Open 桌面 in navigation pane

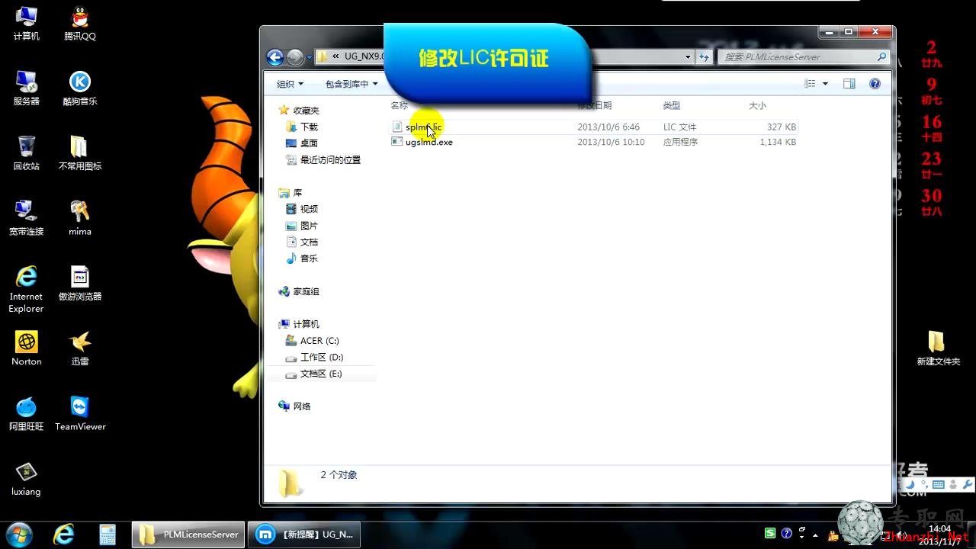(x=309, y=143)
